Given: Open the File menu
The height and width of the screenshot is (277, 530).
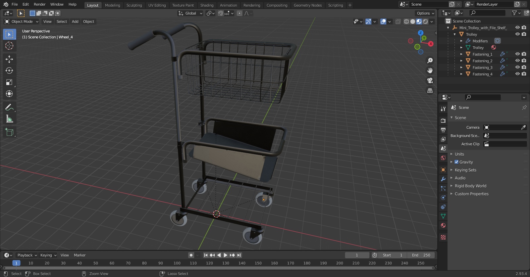Looking at the screenshot, I should 15,4.
